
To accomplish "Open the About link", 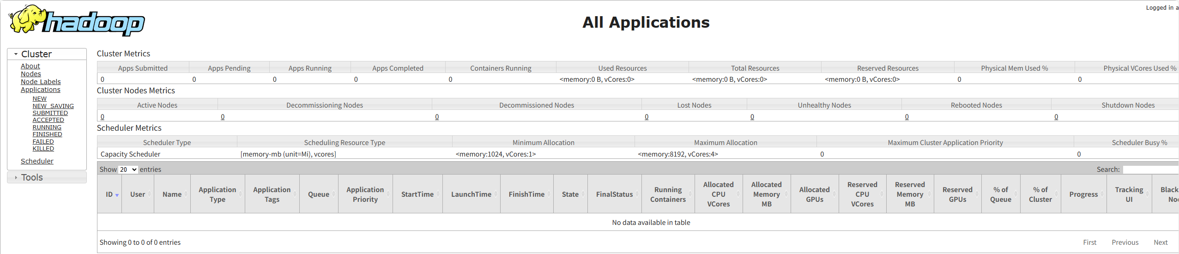I will tap(30, 66).
